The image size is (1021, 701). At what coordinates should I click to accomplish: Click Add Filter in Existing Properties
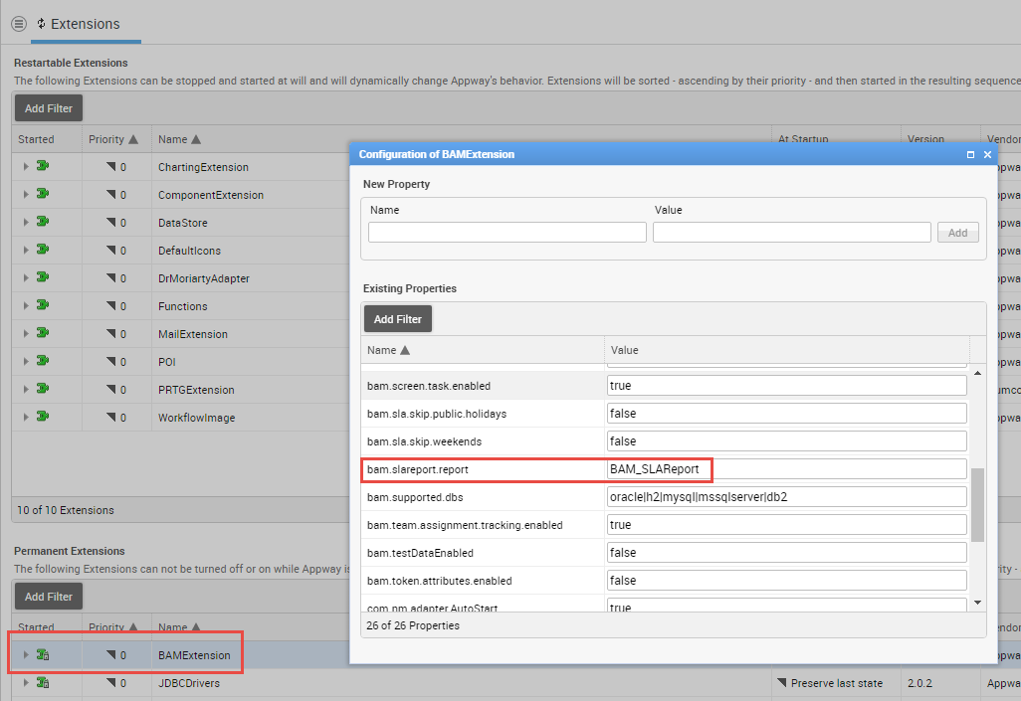[397, 319]
